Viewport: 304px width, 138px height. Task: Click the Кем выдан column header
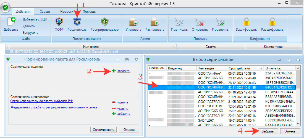(x=212, y=68)
